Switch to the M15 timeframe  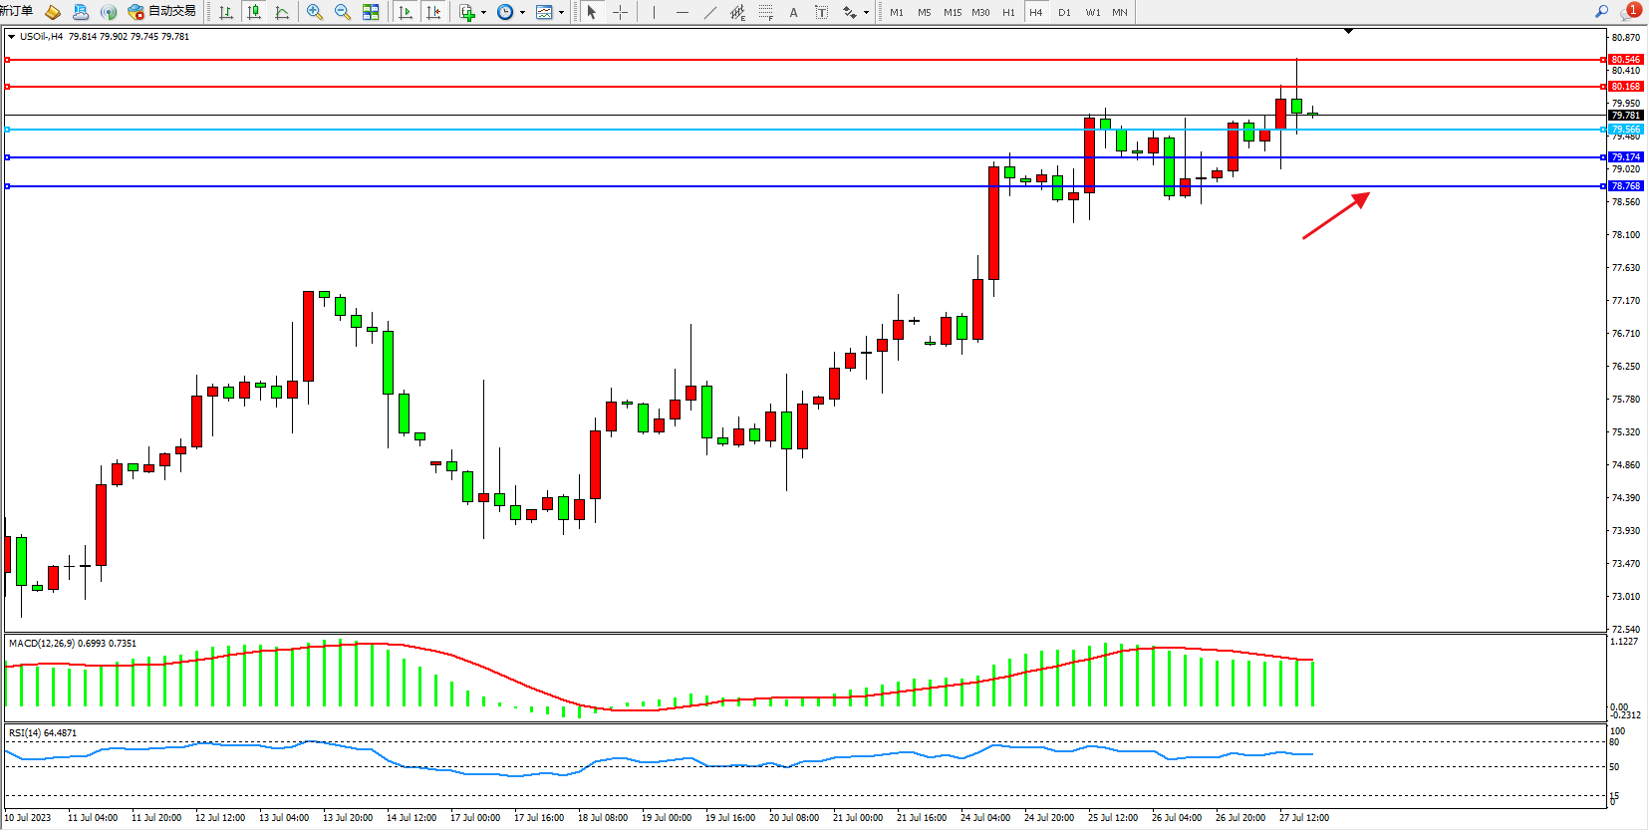953,12
